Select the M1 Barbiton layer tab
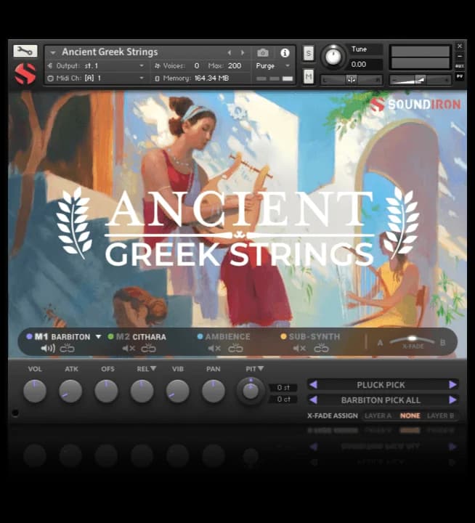Screen dimensions: 475x523 click(62, 336)
